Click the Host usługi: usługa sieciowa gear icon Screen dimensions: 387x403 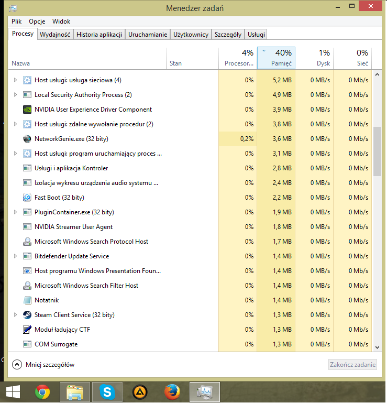(27, 80)
